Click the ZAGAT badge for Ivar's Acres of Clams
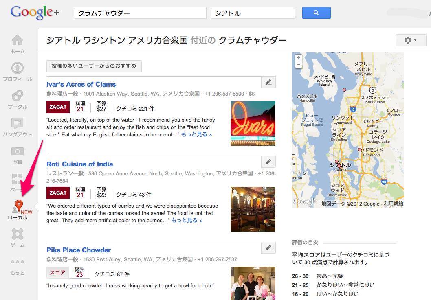This screenshot has width=431, height=300. 58,107
